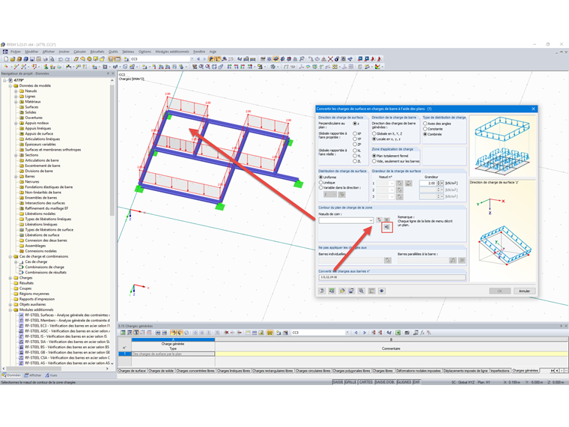Click the units and decimals icon in dialog

pyautogui.click(x=332, y=291)
